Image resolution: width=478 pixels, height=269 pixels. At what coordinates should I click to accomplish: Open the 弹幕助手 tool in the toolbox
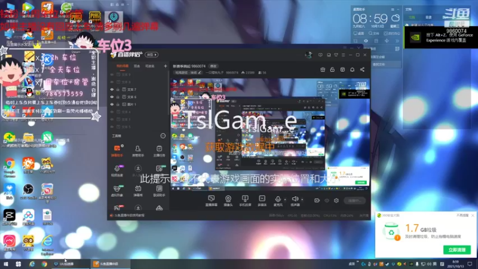click(x=117, y=151)
